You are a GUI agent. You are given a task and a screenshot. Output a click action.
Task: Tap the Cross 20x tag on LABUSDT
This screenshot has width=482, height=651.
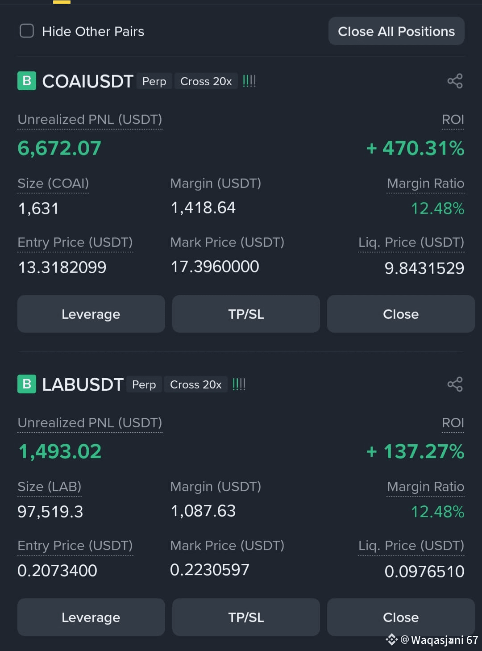click(x=195, y=384)
